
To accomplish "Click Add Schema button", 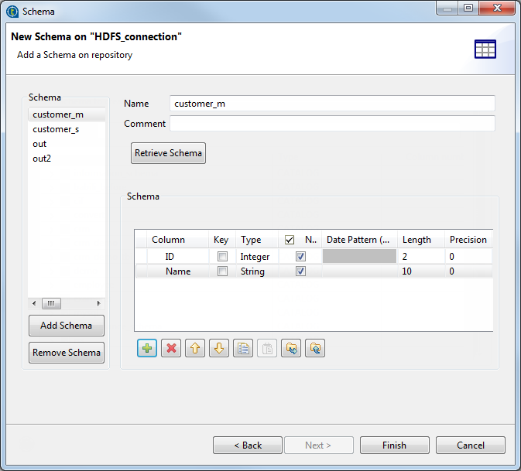I will [x=67, y=326].
